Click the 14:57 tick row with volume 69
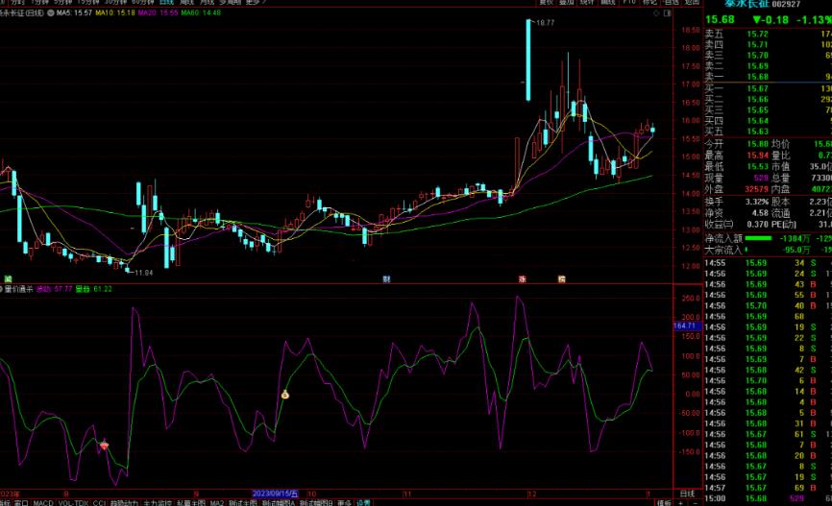This screenshot has width=832, height=506. click(768, 488)
